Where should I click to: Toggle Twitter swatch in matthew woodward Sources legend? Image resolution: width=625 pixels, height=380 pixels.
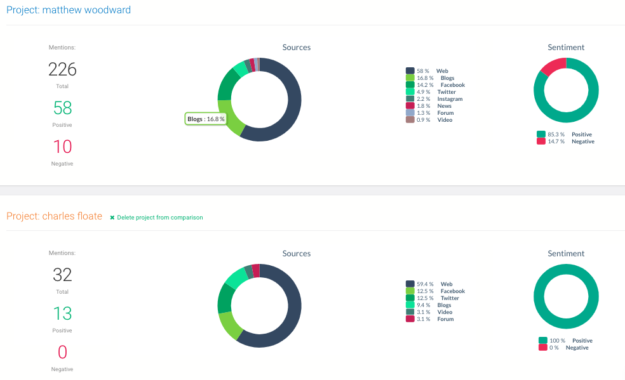(410, 92)
